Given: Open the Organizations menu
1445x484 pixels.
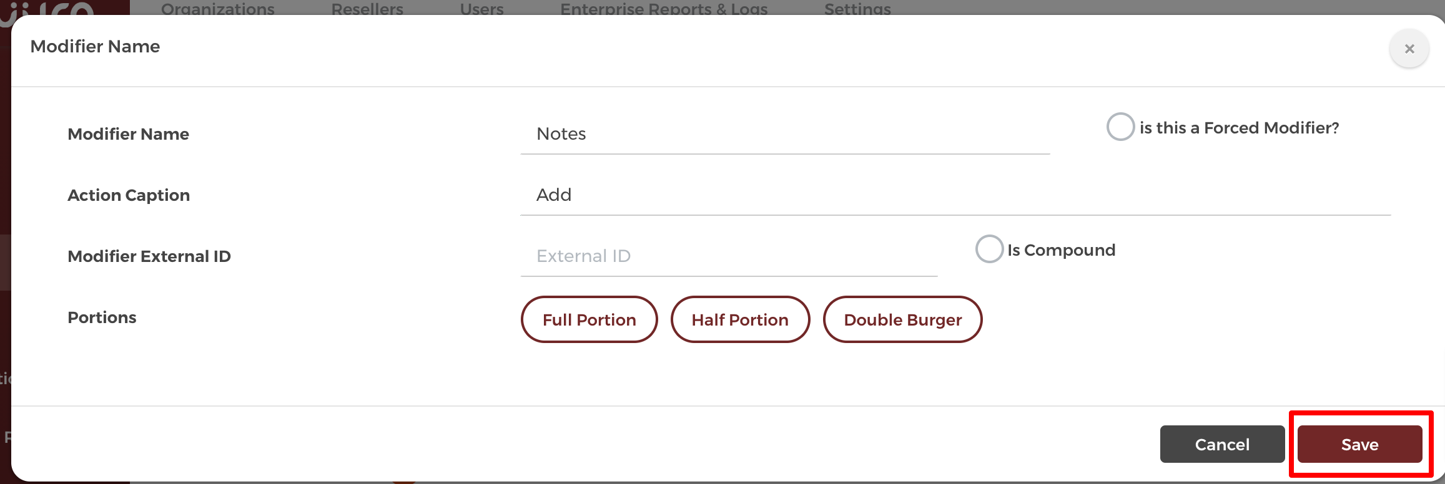Looking at the screenshot, I should (218, 9).
